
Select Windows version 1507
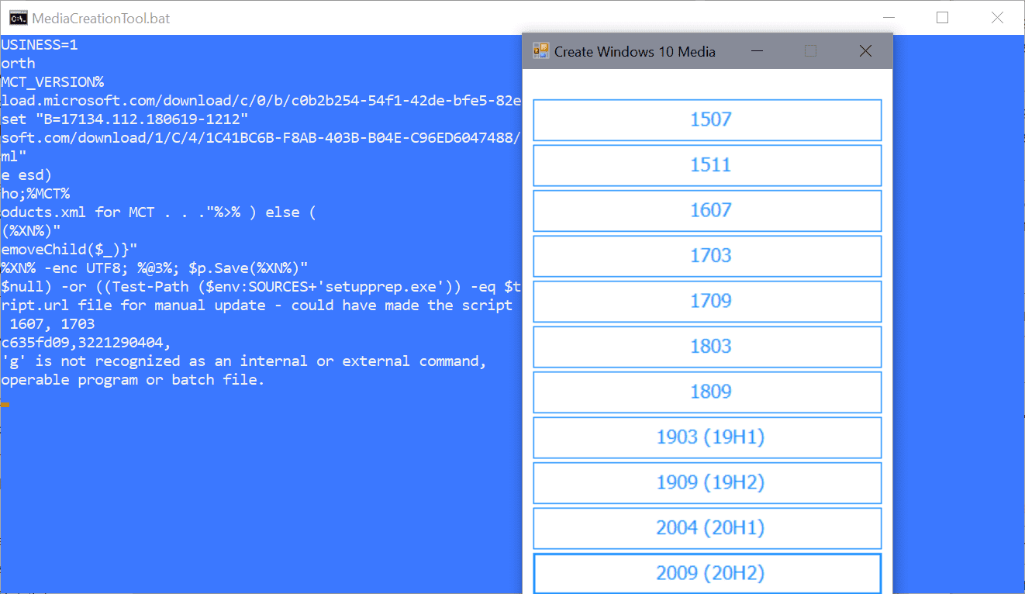(x=707, y=120)
